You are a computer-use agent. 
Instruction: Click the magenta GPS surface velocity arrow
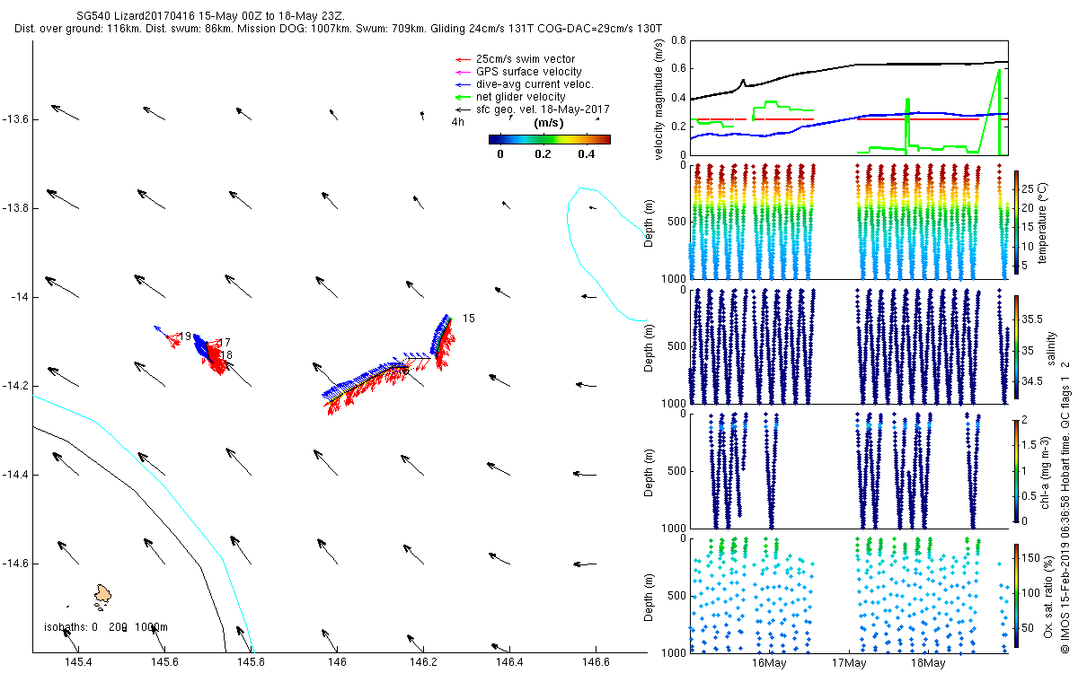(463, 72)
